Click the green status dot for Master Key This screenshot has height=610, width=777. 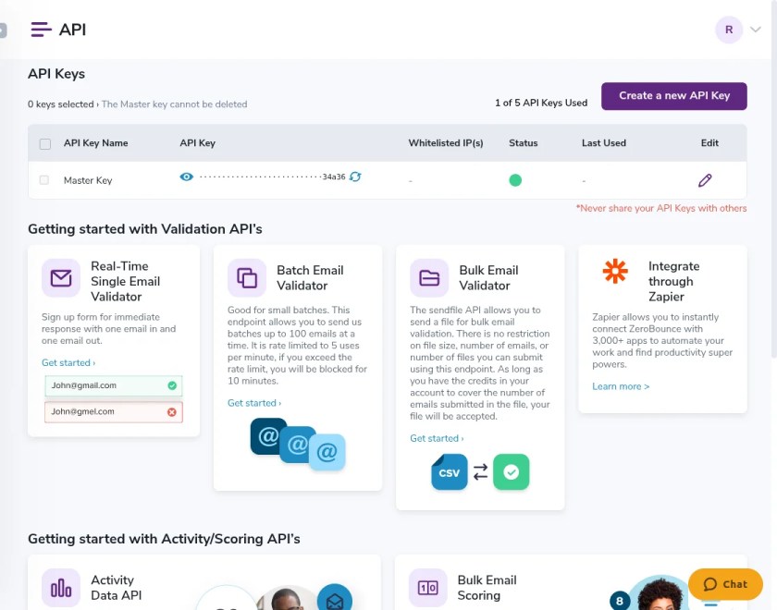click(515, 180)
